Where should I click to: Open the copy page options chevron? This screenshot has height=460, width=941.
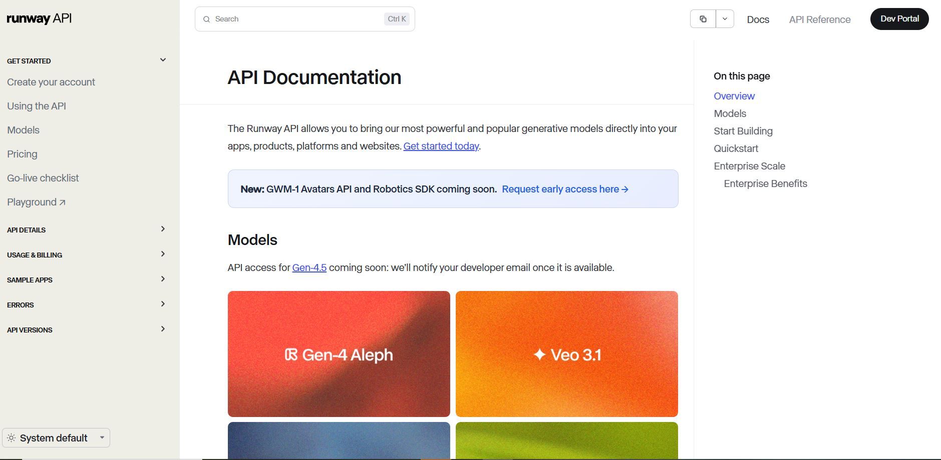click(725, 19)
